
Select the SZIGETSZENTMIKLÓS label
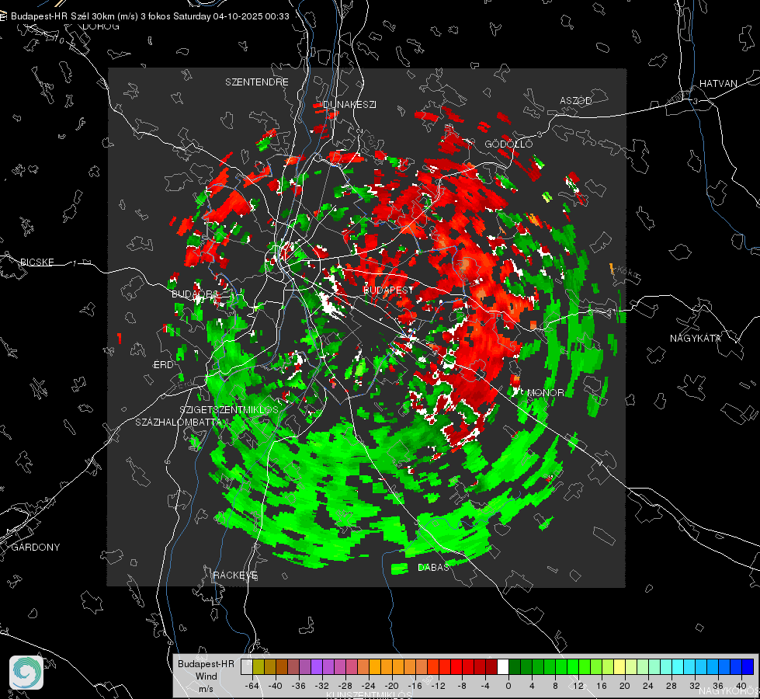click(229, 409)
